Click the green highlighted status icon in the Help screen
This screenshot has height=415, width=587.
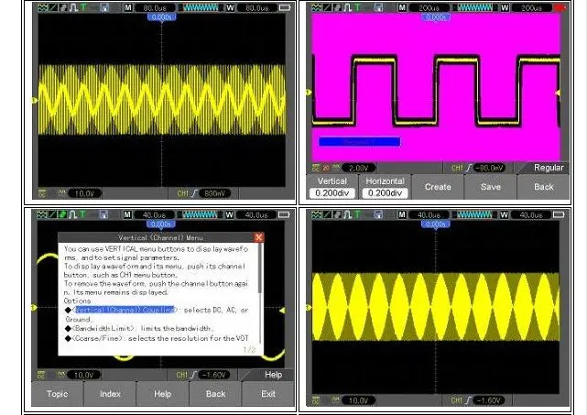pos(63,214)
